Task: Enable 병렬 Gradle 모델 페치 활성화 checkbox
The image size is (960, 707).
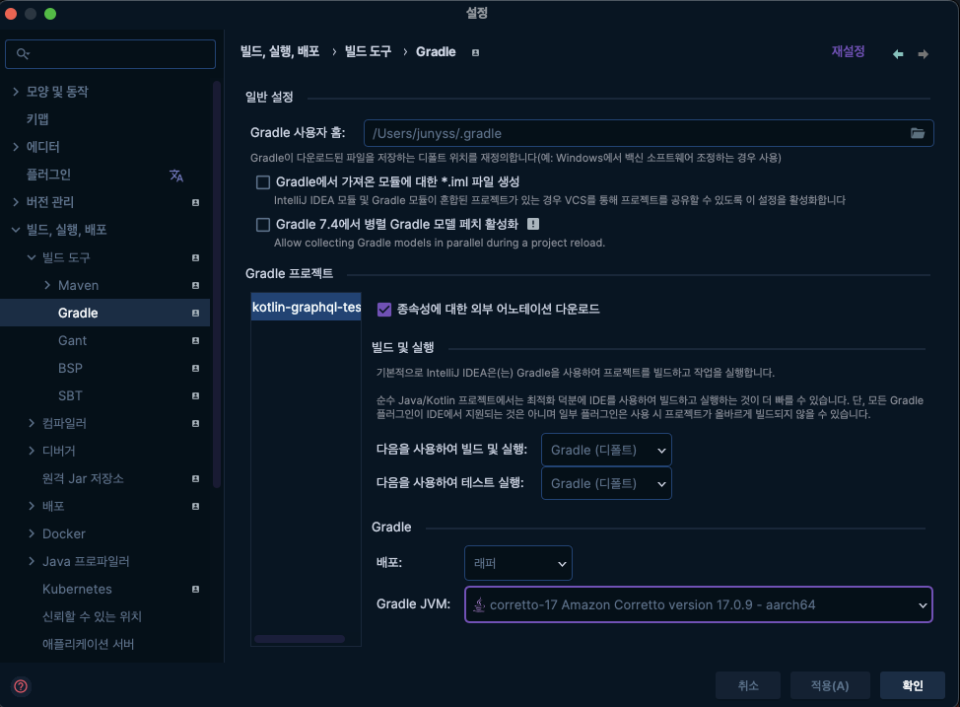Action: point(263,225)
